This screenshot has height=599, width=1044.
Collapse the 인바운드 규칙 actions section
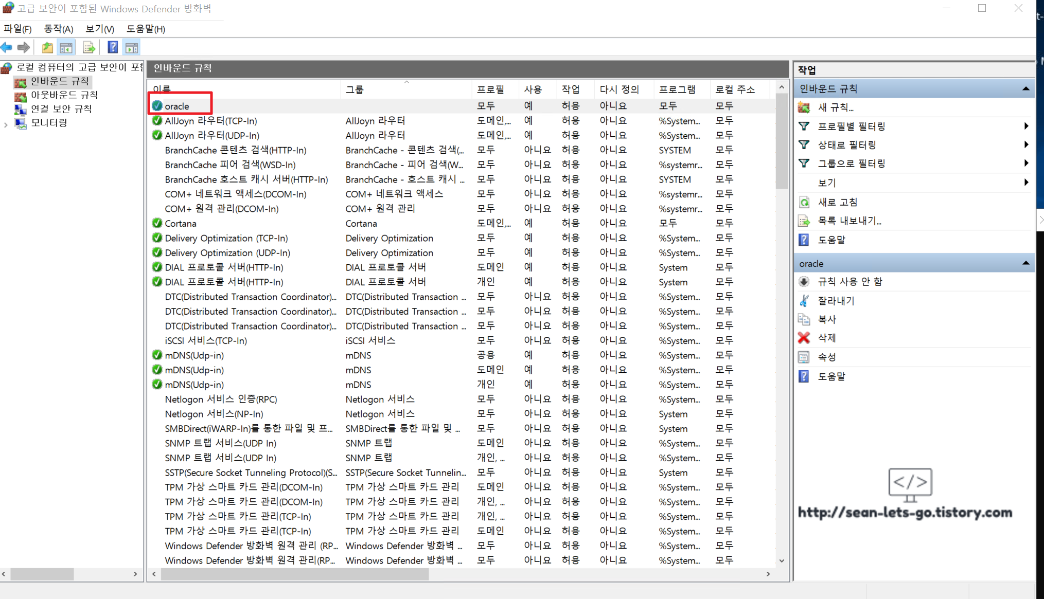point(1025,89)
